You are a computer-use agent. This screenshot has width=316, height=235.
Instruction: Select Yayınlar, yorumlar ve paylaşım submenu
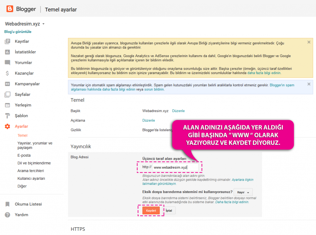click(35, 145)
